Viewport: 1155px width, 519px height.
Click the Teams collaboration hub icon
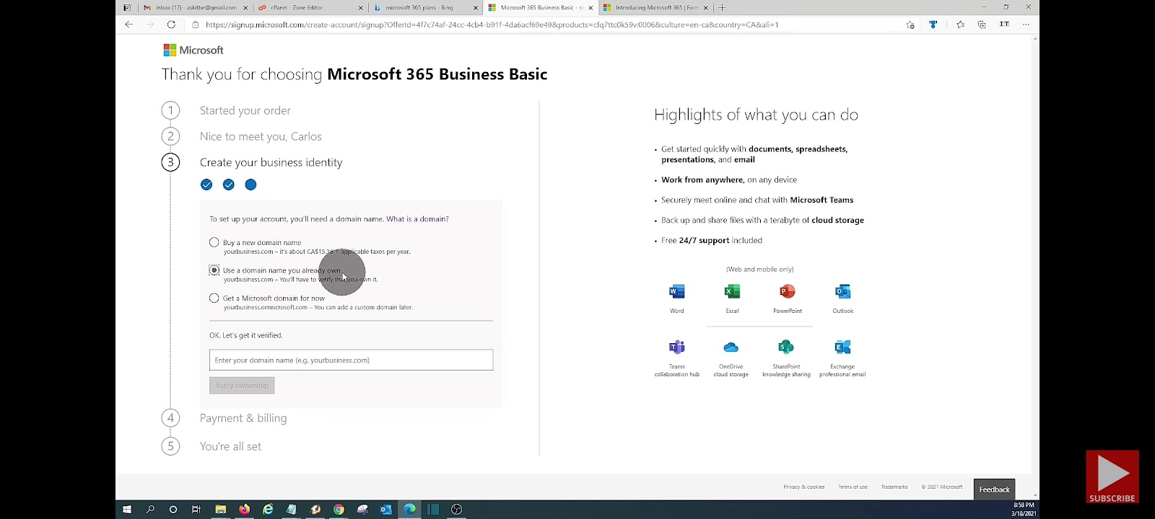[x=676, y=347]
